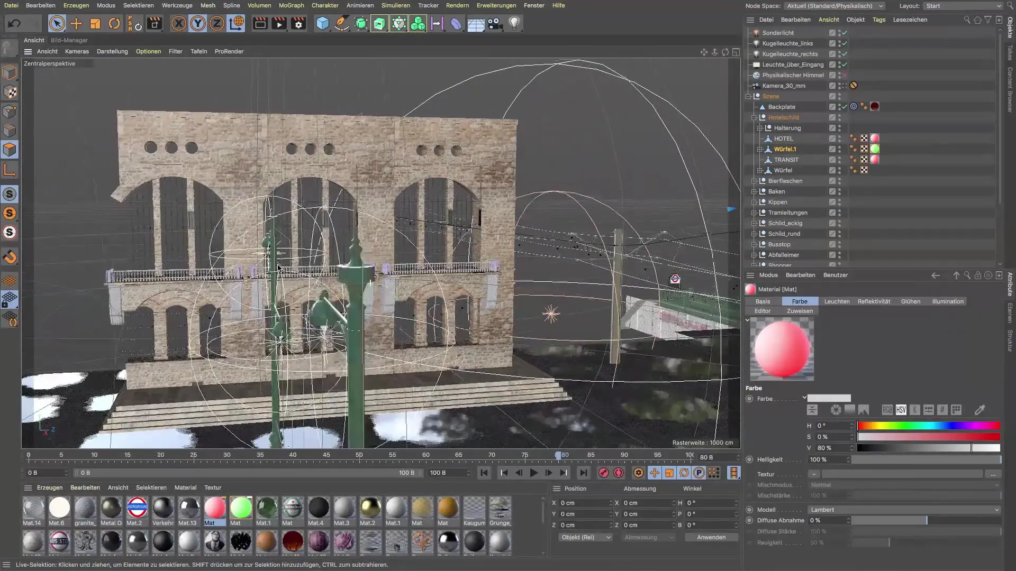Screen dimensions: 1016x571
Task: Click the Basis button in material
Action: 763,301
